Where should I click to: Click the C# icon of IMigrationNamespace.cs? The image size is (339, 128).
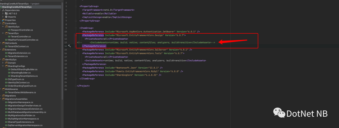6,102
